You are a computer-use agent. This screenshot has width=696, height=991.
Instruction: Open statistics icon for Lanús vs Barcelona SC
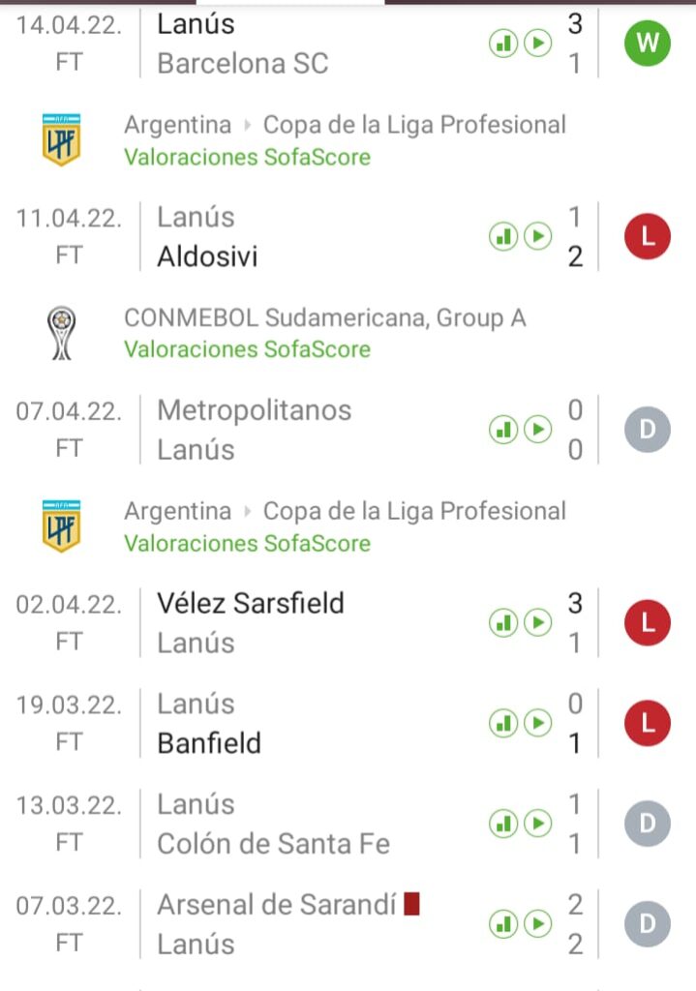(x=502, y=44)
